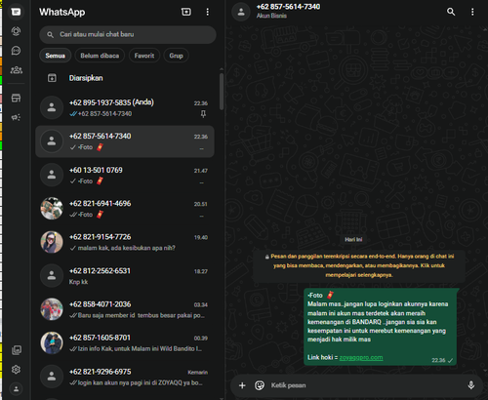This screenshot has width=488, height=400.
Task: Open the Diarsipkan archived chats
Action: pos(125,78)
